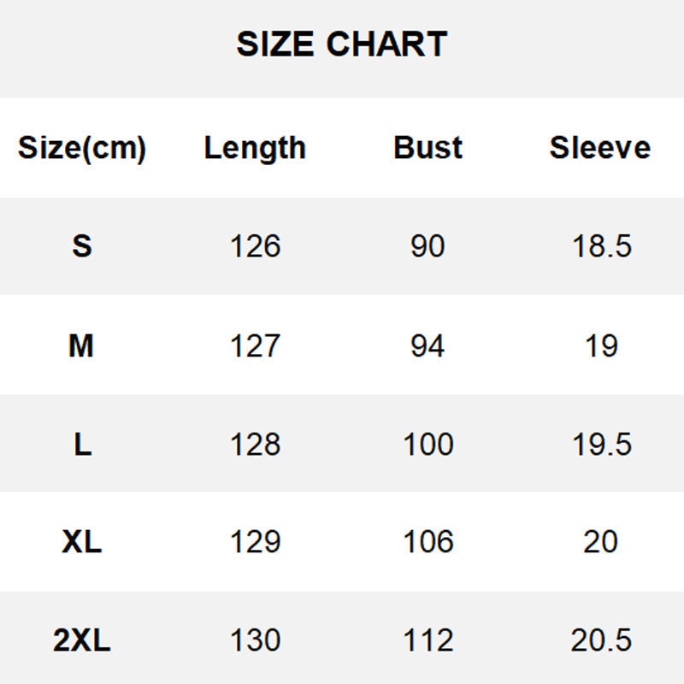
Task: Click the sleeve value 19.5
Action: coord(601,445)
